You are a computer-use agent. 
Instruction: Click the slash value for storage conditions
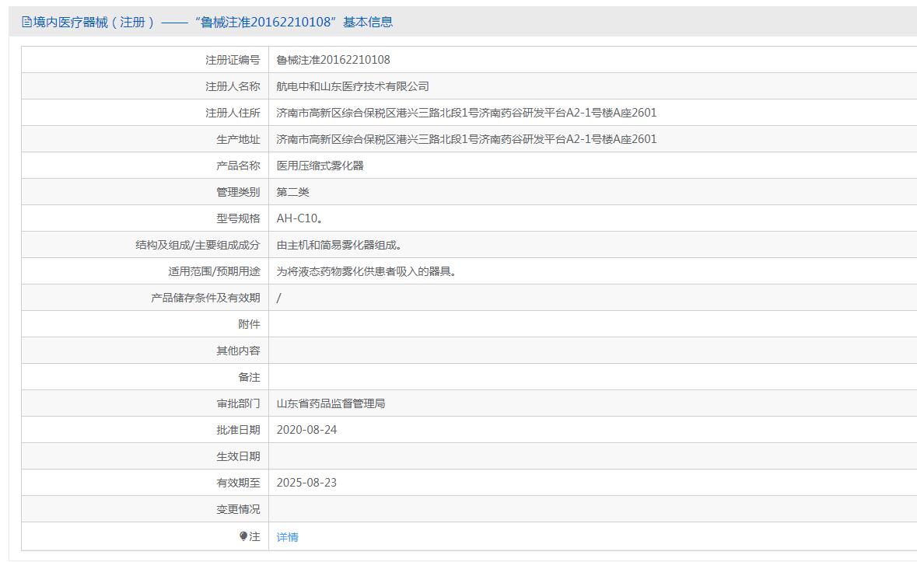click(279, 298)
